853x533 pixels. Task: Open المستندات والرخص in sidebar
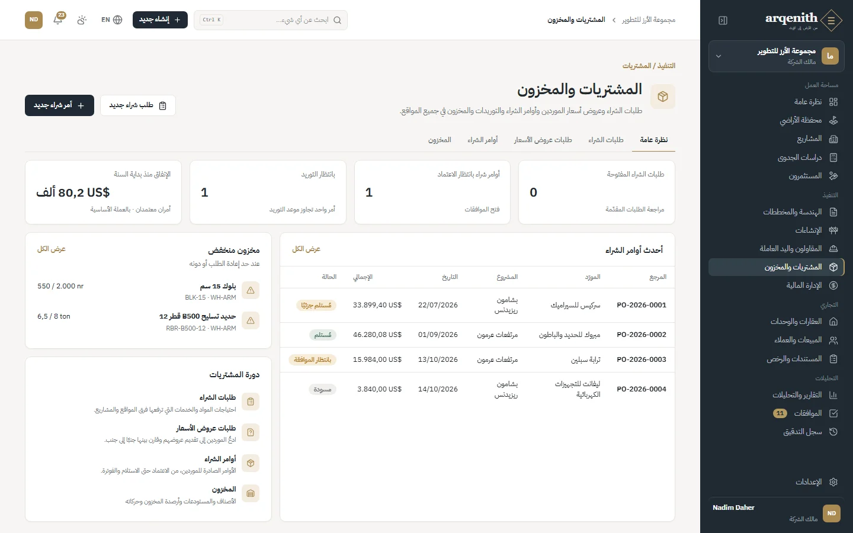(777, 359)
